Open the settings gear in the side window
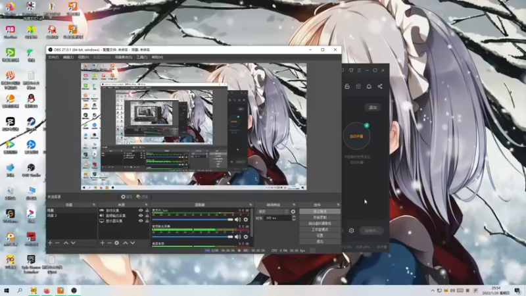Screen dimensions: 526x296 tap(351, 231)
